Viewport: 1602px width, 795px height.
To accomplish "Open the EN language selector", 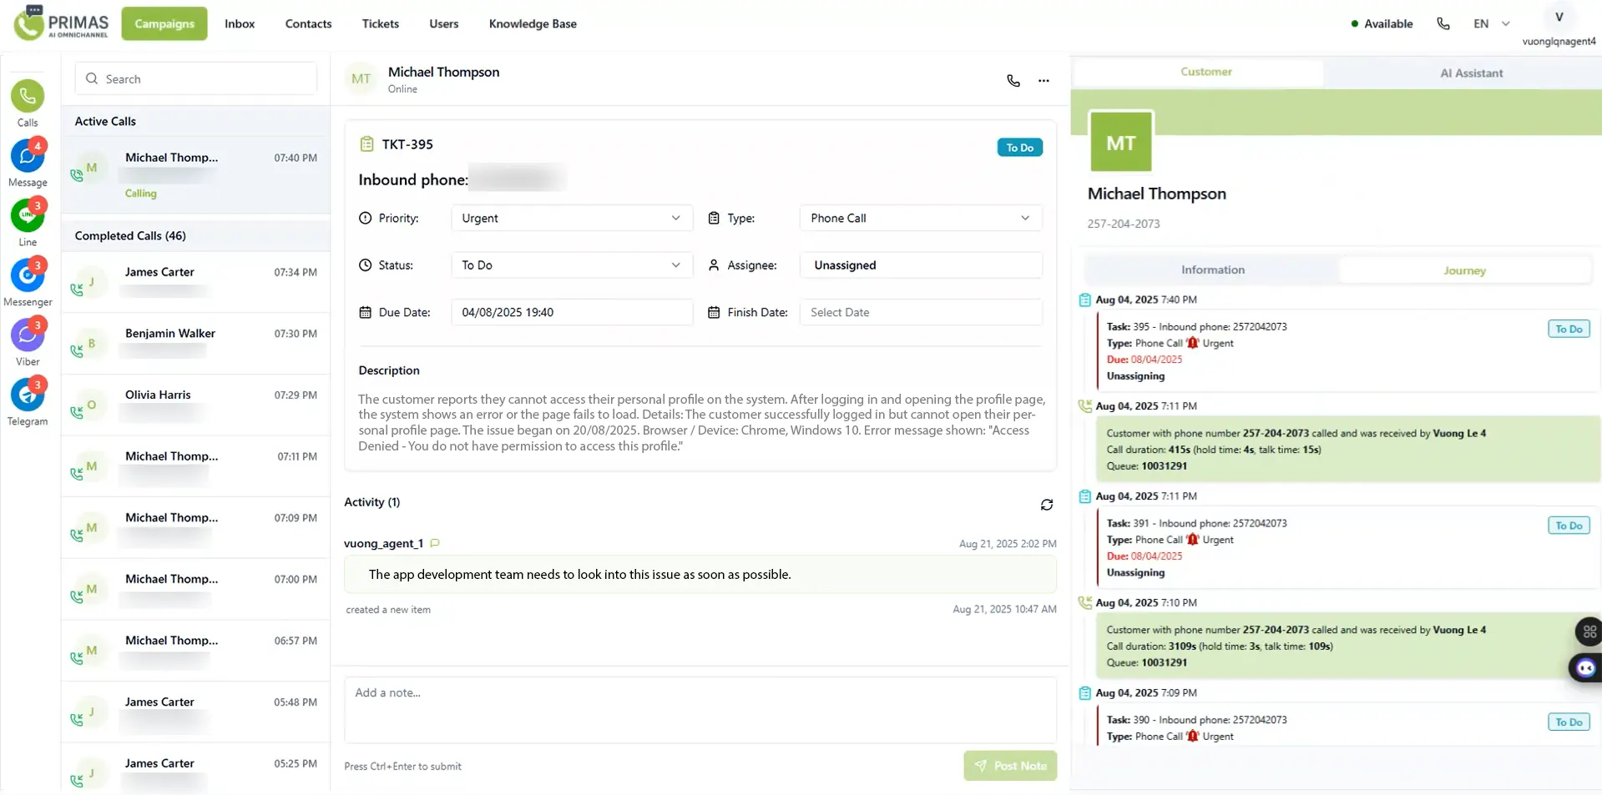I will pos(1491,24).
